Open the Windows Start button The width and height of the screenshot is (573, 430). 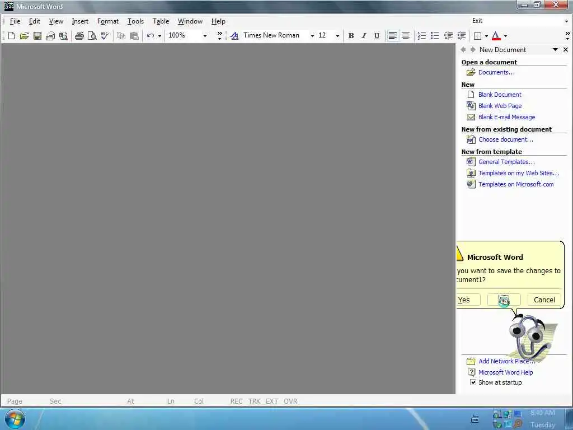point(15,419)
